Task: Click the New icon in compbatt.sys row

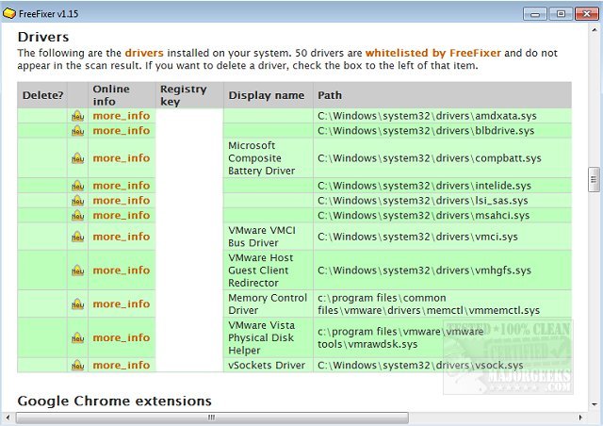Action: click(77, 158)
